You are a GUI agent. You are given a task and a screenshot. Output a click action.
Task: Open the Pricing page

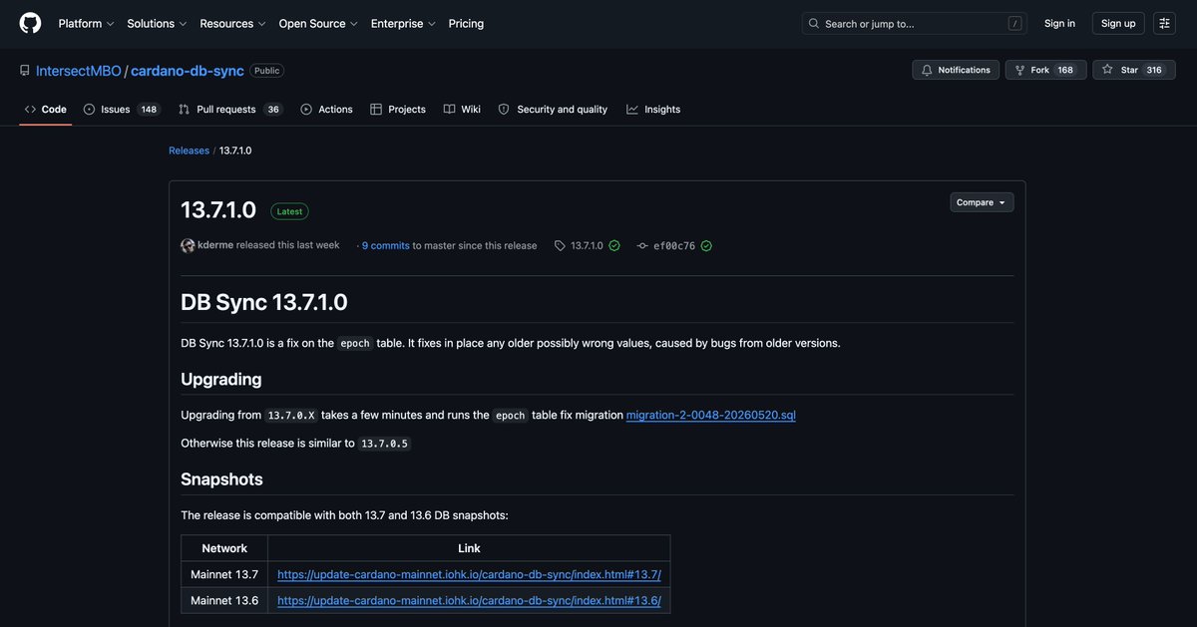466,23
